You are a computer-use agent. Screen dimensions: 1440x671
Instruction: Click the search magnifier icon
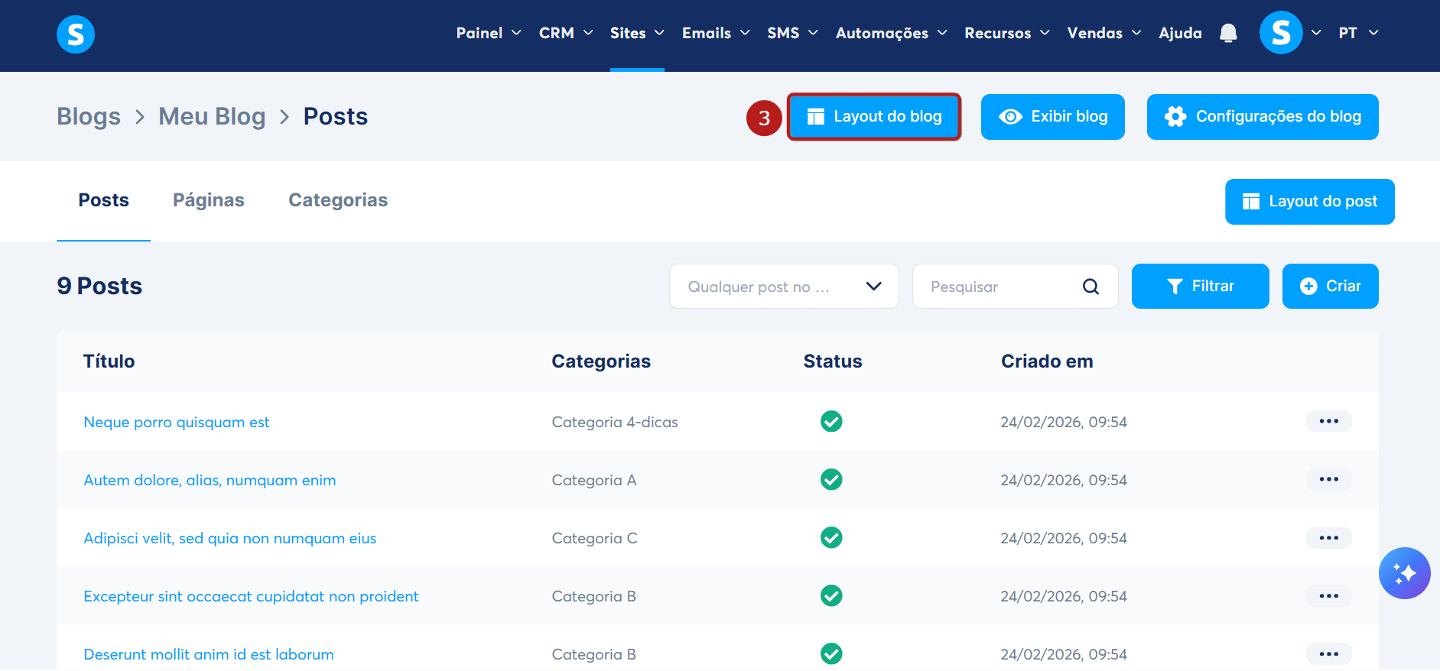pyautogui.click(x=1091, y=287)
